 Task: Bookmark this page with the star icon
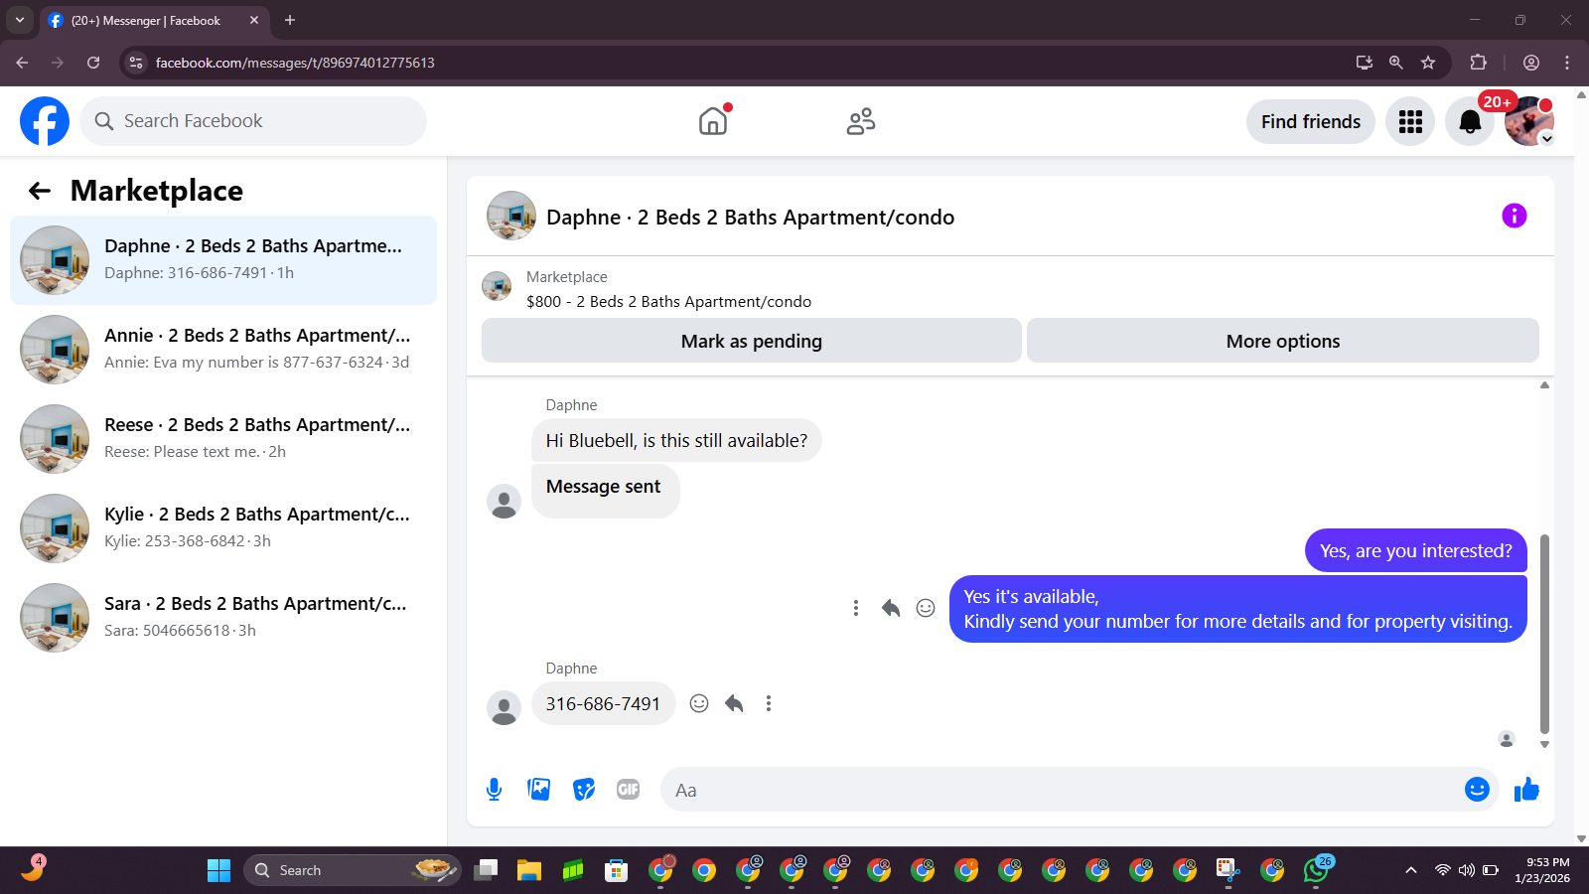[1428, 63]
